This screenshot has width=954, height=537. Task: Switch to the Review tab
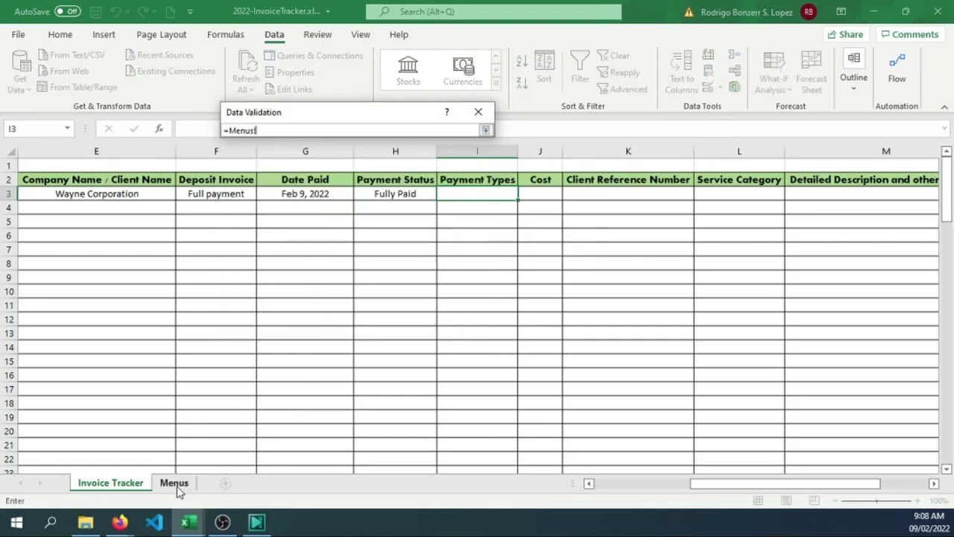[x=318, y=34]
